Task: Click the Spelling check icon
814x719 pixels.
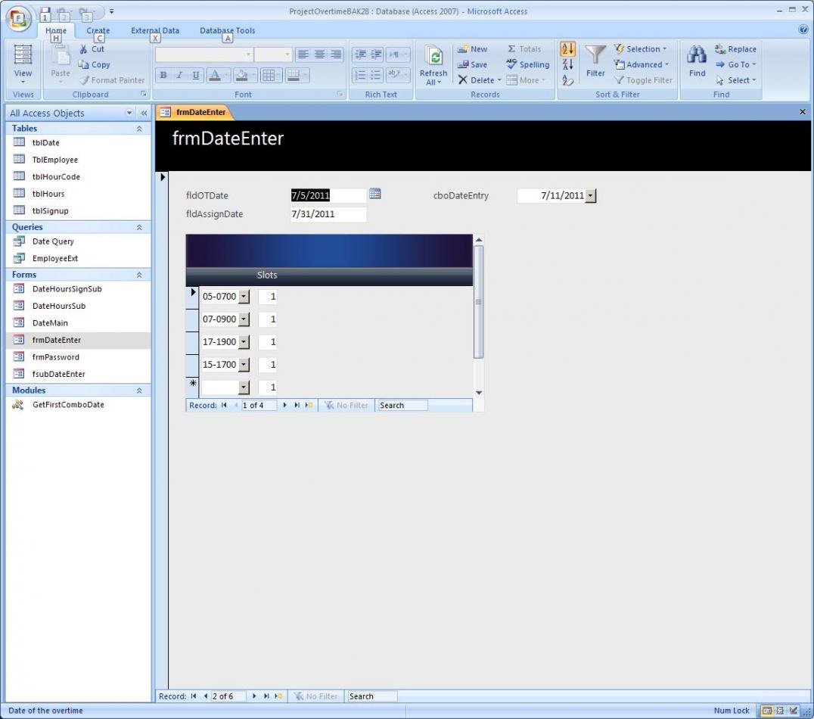Action: (528, 64)
